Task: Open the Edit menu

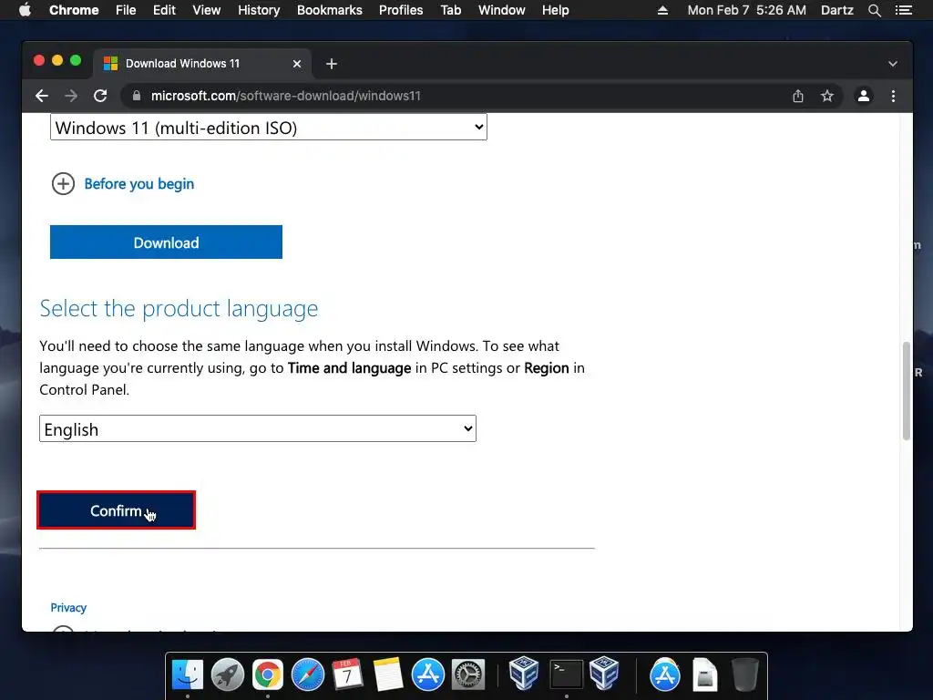Action: 164,10
